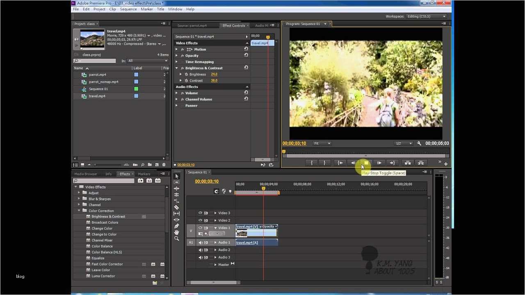Expand the Motion effect properties
The image size is (525, 295).
(x=177, y=50)
